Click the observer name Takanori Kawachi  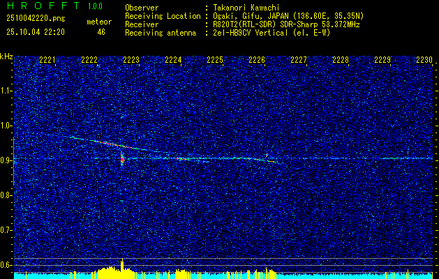246,8
